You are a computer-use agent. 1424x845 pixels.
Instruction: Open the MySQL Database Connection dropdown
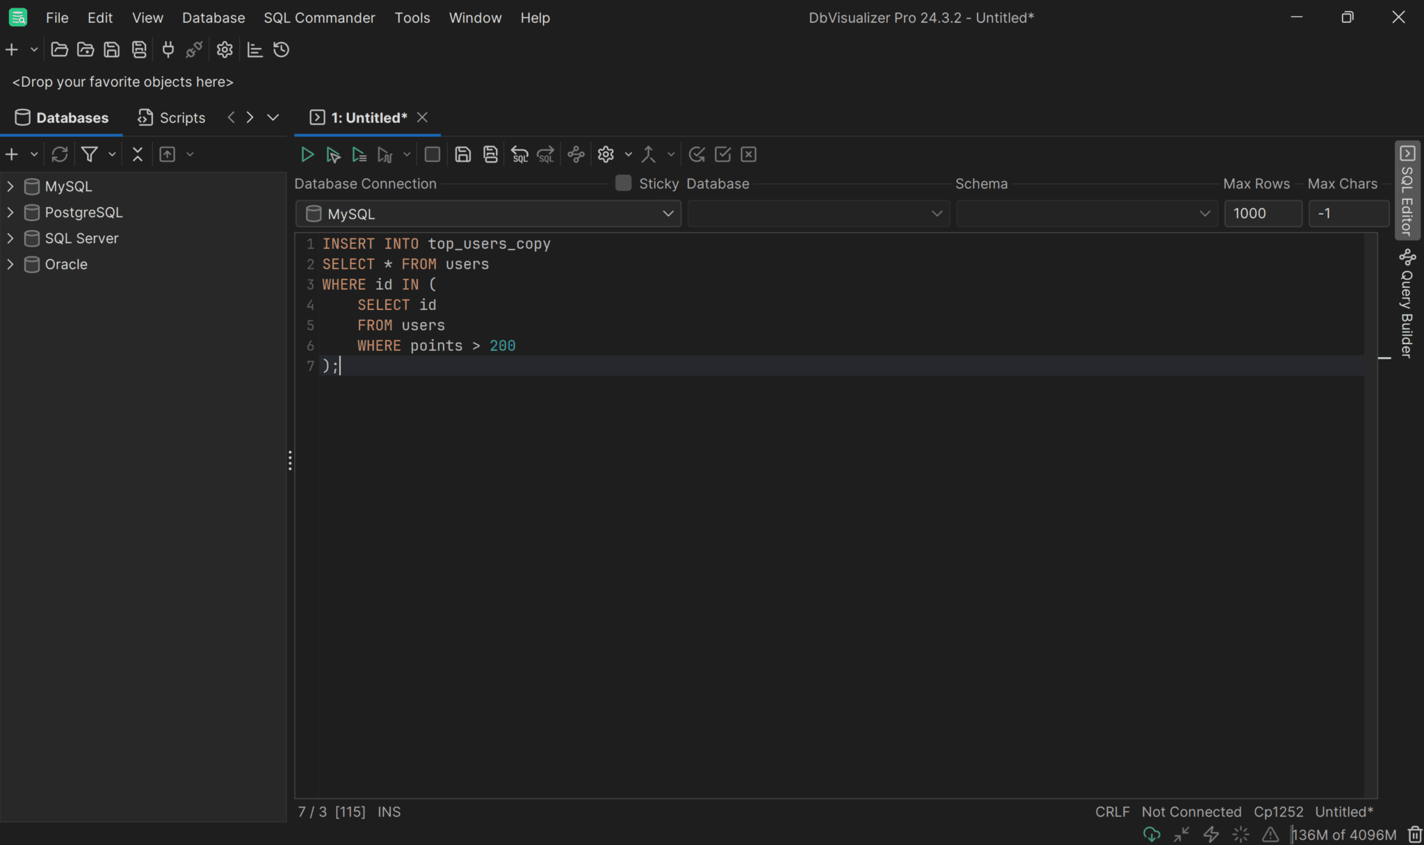666,213
